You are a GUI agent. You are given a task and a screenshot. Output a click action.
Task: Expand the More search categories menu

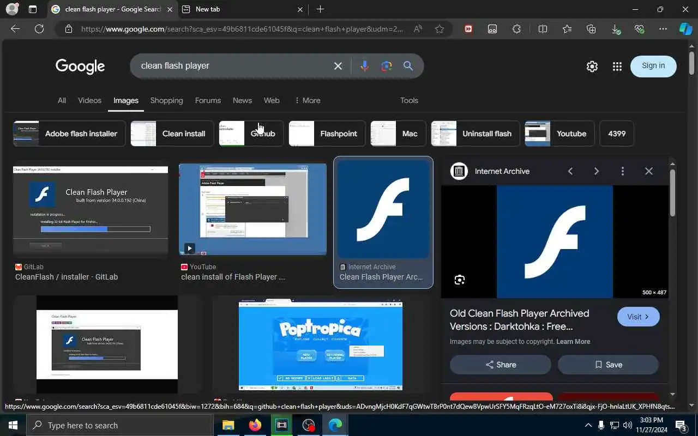[x=308, y=100]
